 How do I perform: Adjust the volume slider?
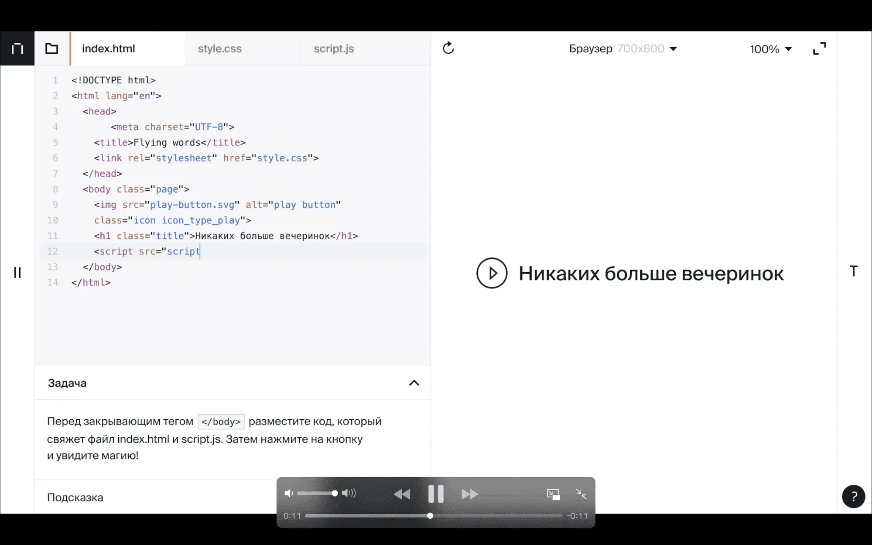point(318,493)
